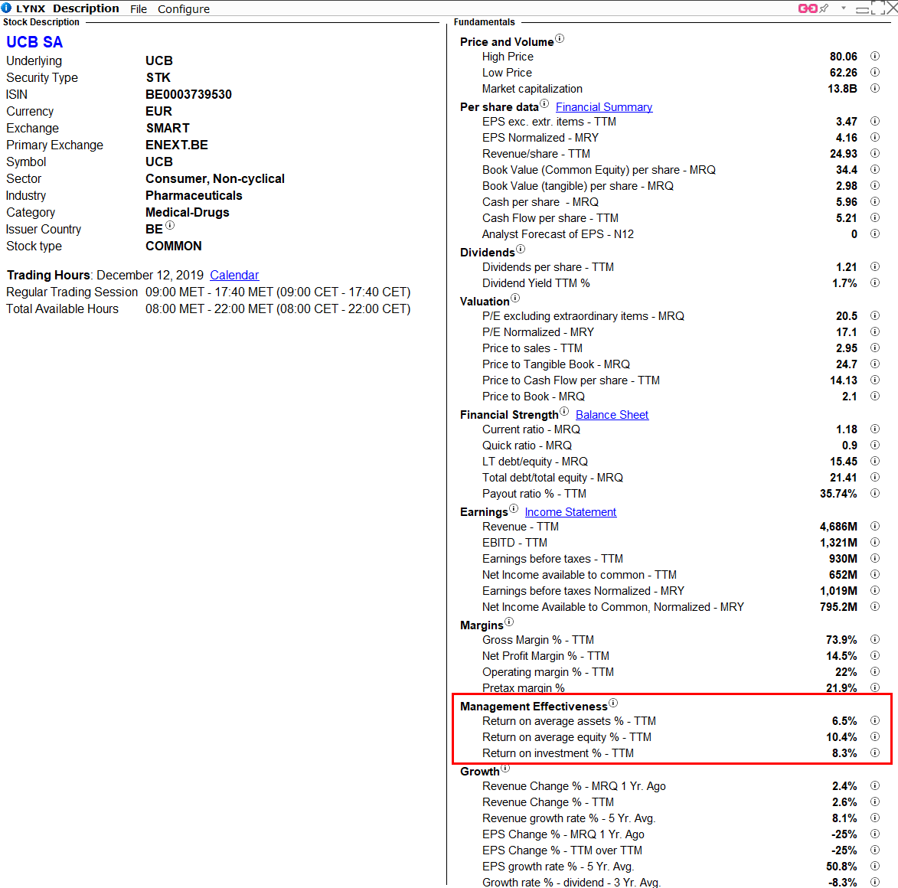Click info icon for EPS Normalized - MRY
Screen dimensions: 898x888
(874, 137)
